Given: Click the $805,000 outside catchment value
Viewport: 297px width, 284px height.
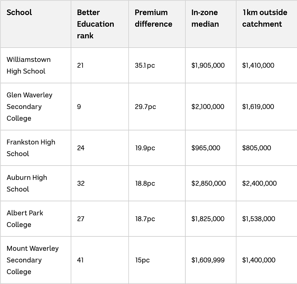Looking at the screenshot, I should [x=257, y=148].
